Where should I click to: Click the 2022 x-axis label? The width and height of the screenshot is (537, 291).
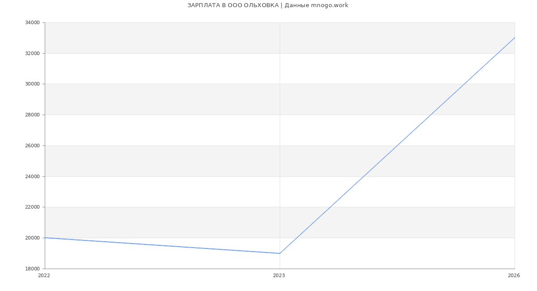click(44, 276)
